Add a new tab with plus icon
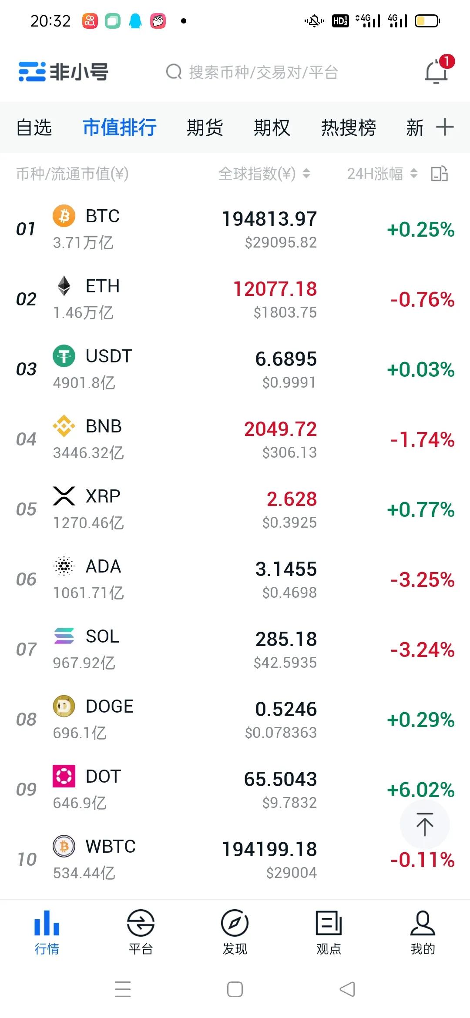Image resolution: width=470 pixels, height=1018 pixels. point(445,127)
